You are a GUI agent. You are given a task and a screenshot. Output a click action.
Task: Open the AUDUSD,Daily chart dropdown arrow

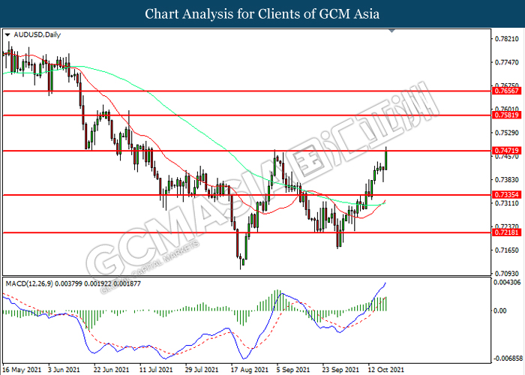(x=7, y=34)
